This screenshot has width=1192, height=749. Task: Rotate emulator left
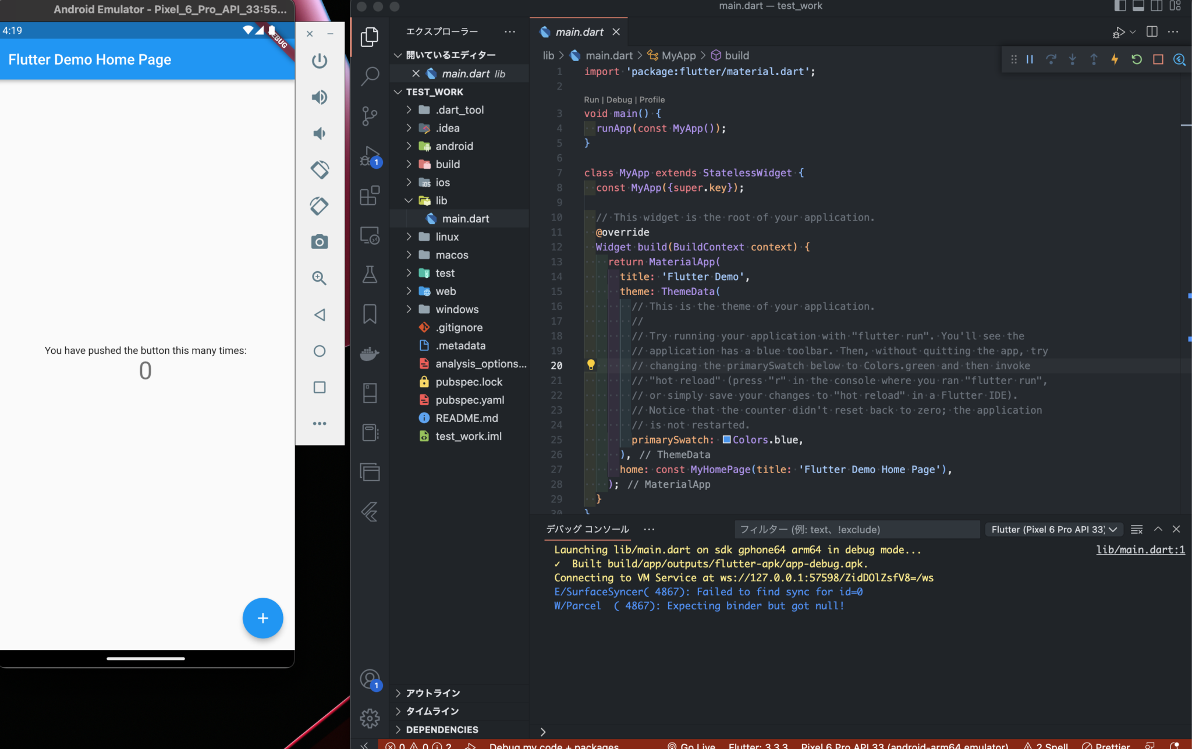pos(320,169)
